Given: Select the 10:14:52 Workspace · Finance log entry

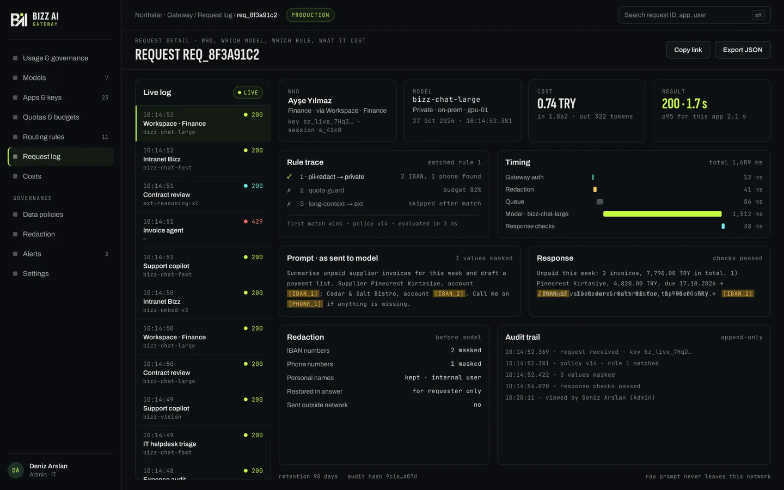Looking at the screenshot, I should [x=203, y=124].
